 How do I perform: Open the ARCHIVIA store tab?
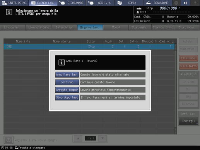100,3
